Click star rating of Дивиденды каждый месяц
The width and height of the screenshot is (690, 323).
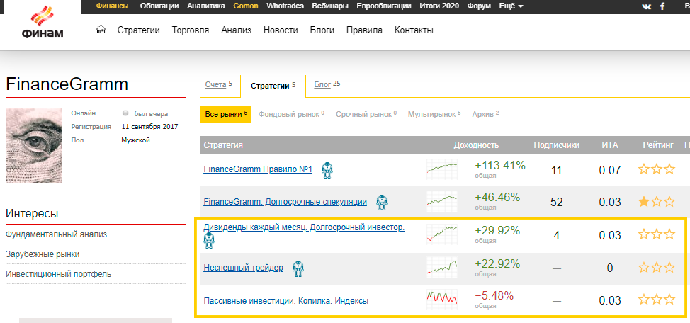[x=657, y=234]
